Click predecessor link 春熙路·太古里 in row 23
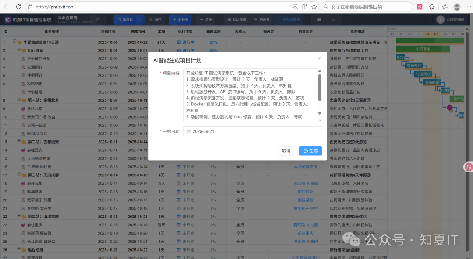 click(x=306, y=225)
